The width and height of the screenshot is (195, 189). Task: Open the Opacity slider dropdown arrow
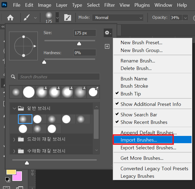[x=185, y=18]
